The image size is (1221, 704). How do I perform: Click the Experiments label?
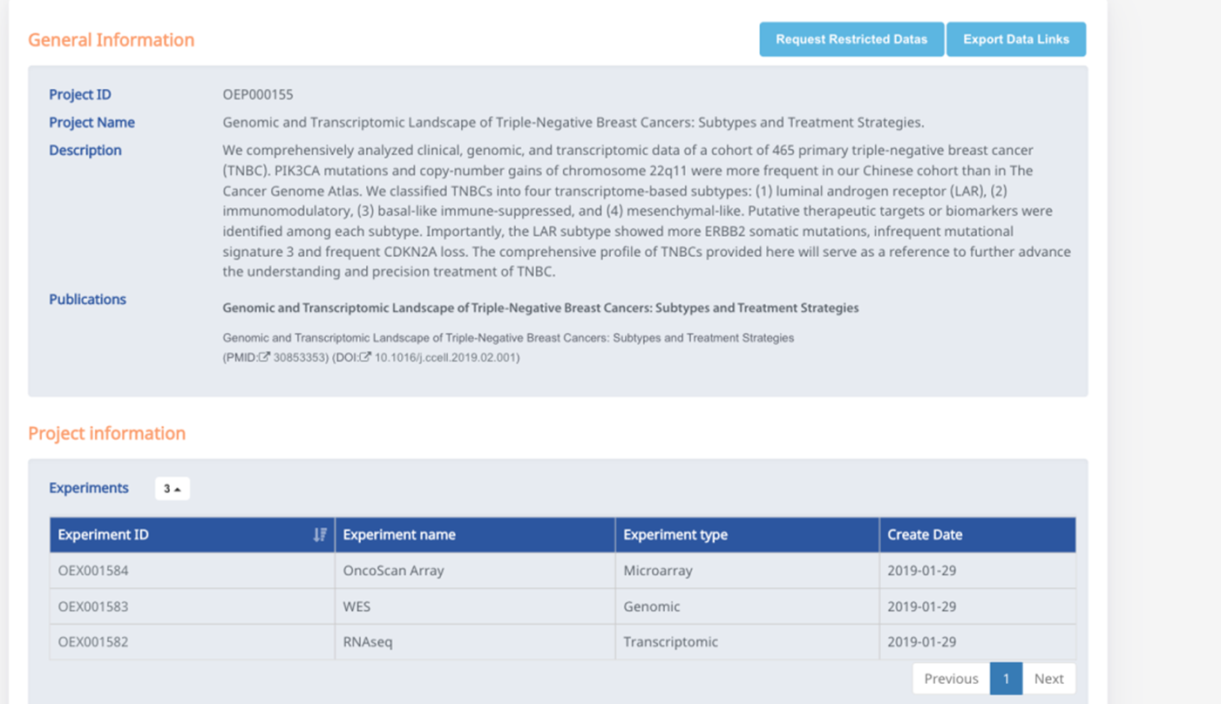tap(89, 488)
